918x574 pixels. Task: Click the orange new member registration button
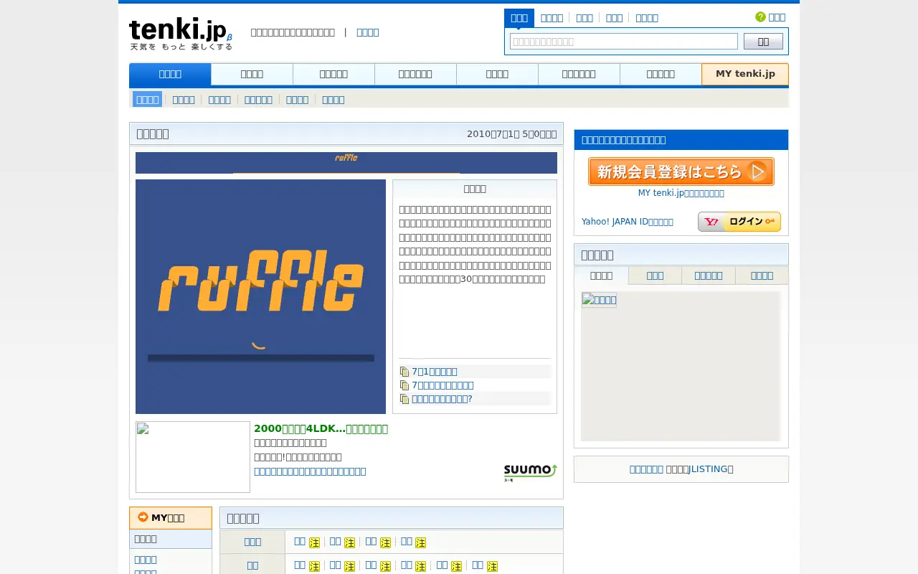click(681, 171)
